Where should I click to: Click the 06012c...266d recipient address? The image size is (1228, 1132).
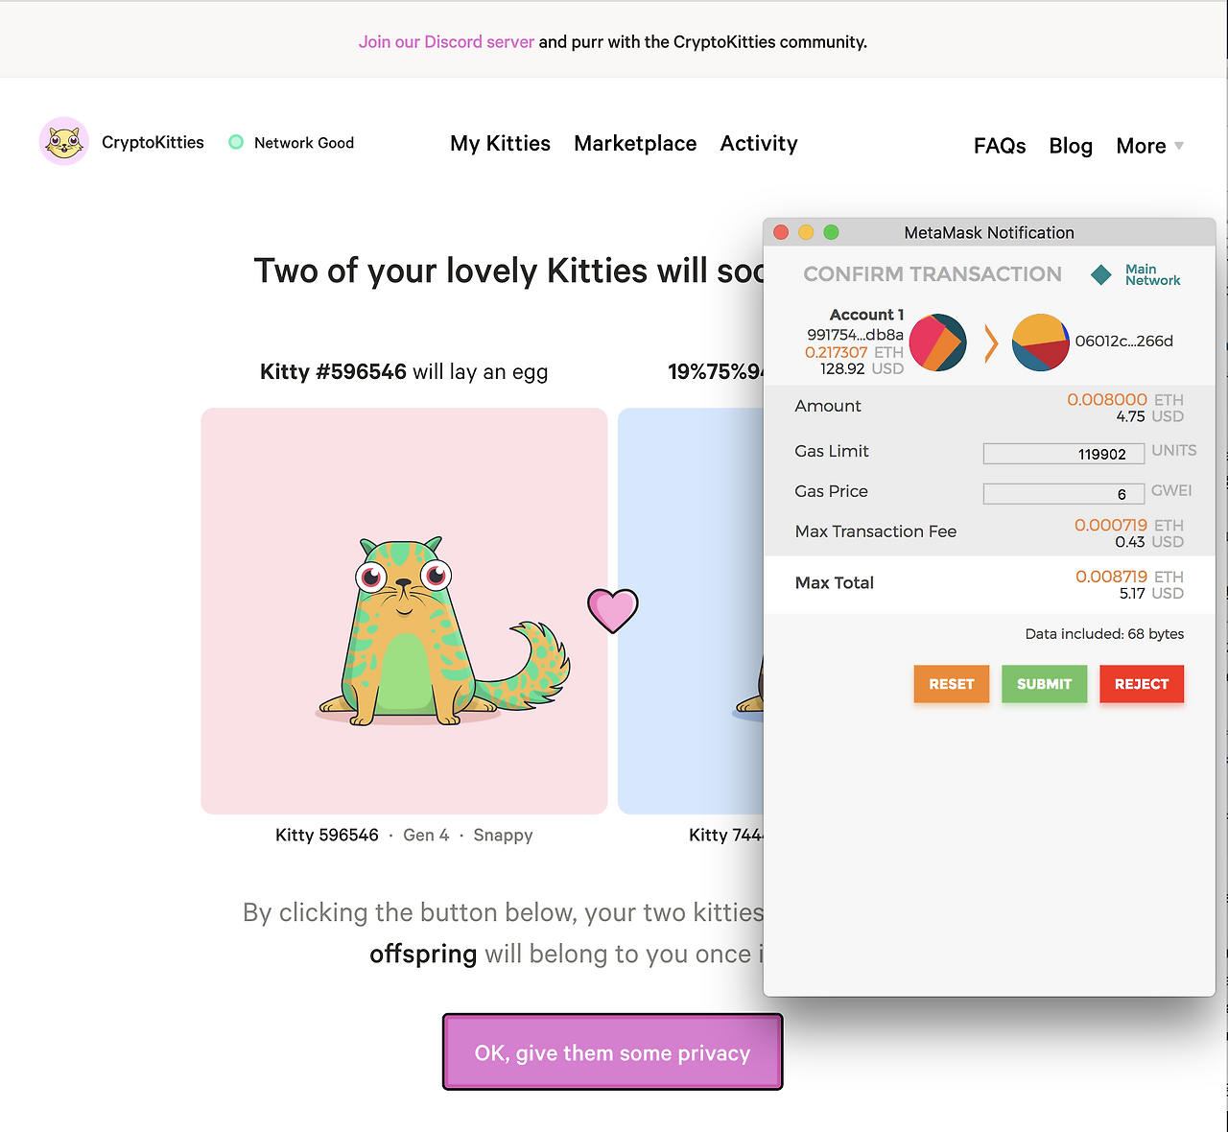(1124, 342)
